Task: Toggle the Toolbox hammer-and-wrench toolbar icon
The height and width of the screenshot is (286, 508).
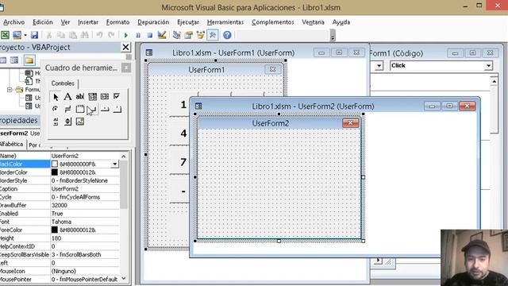Action: 213,35
